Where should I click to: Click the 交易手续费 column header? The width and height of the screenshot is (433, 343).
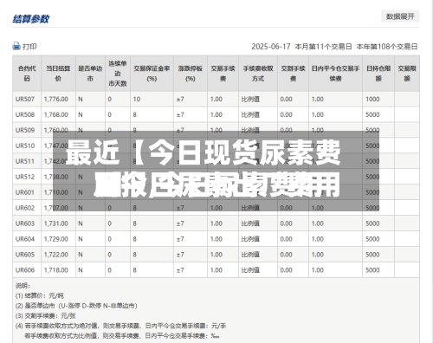[x=223, y=74]
